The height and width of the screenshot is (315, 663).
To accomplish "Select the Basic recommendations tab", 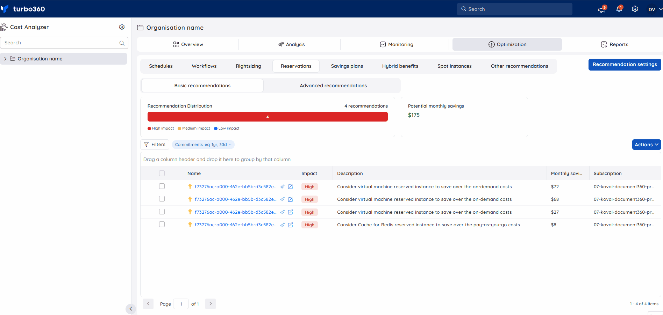I will click(202, 86).
